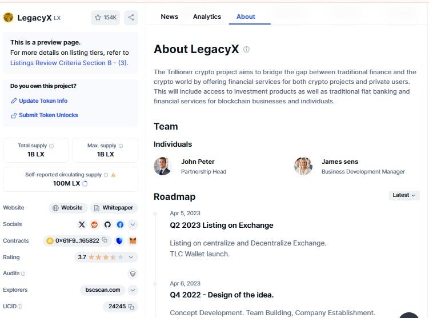The height and width of the screenshot is (318, 429).
Task: Click the UCID info icon
Action: click(x=19, y=307)
